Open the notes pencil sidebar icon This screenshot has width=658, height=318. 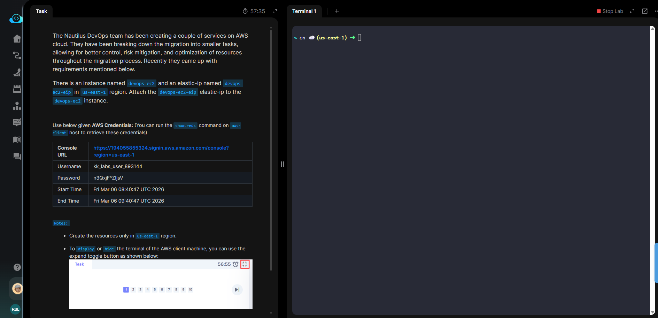[17, 122]
